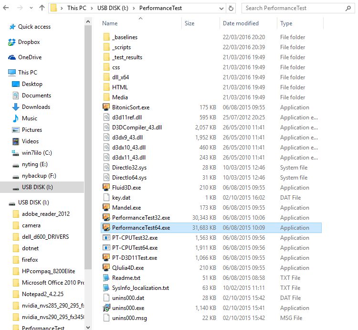358x330 pixels.
Task: Select Dropbox in navigation pane
Action: point(29,42)
